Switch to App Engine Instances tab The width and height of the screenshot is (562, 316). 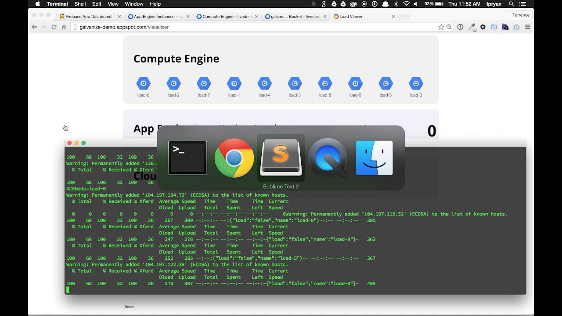pyautogui.click(x=159, y=16)
